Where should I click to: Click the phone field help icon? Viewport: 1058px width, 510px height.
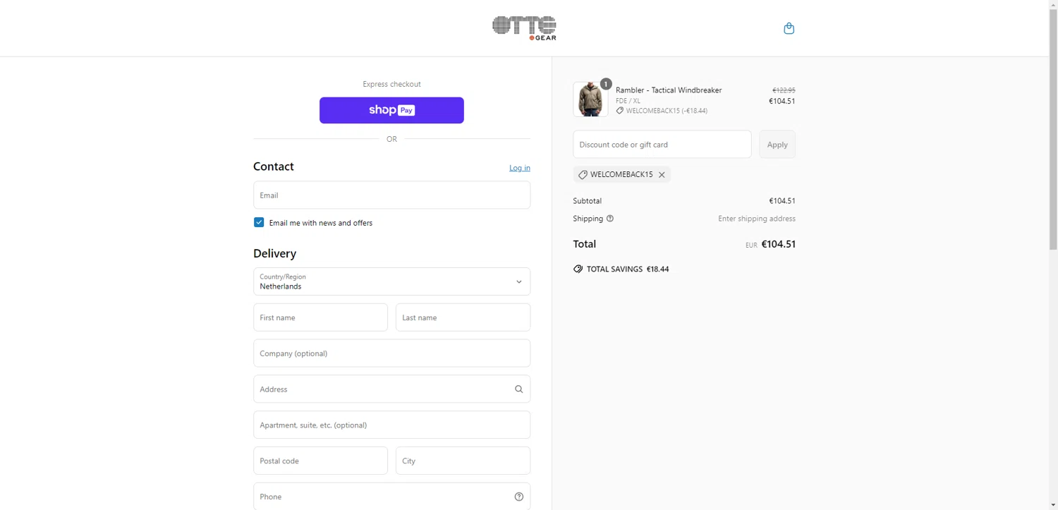518,497
